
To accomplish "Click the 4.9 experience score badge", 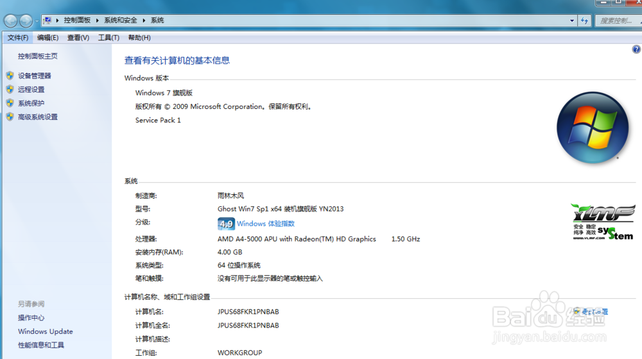I will coord(226,224).
